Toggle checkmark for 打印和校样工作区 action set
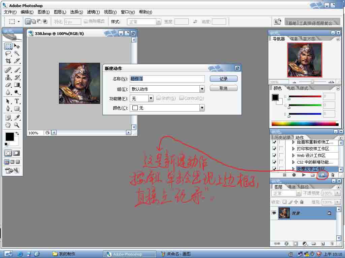345x258 pixels. (x=274, y=148)
